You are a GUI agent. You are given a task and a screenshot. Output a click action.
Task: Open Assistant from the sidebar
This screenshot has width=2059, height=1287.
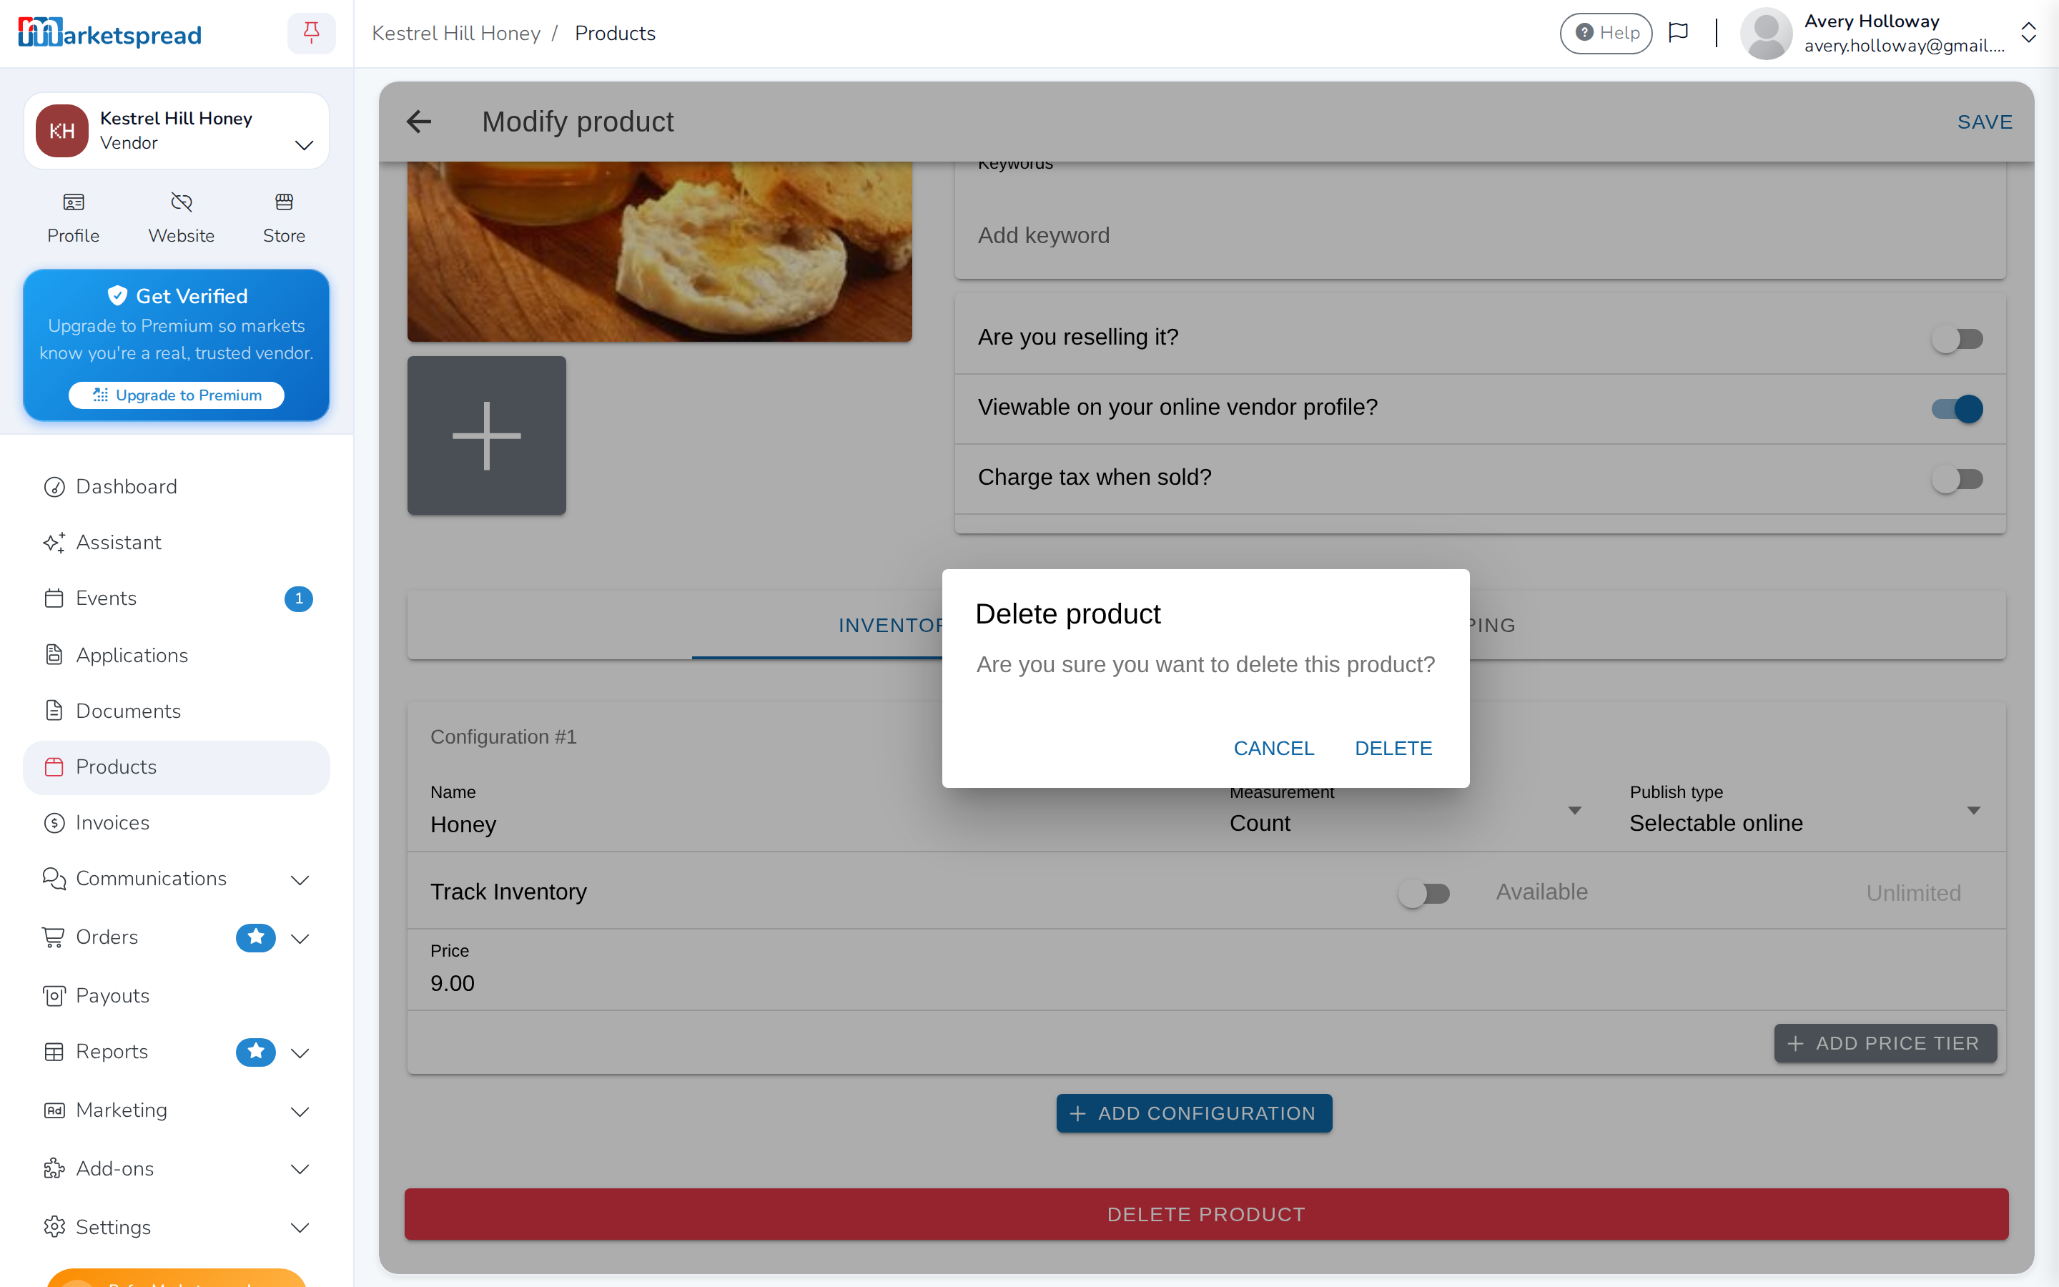[176, 542]
